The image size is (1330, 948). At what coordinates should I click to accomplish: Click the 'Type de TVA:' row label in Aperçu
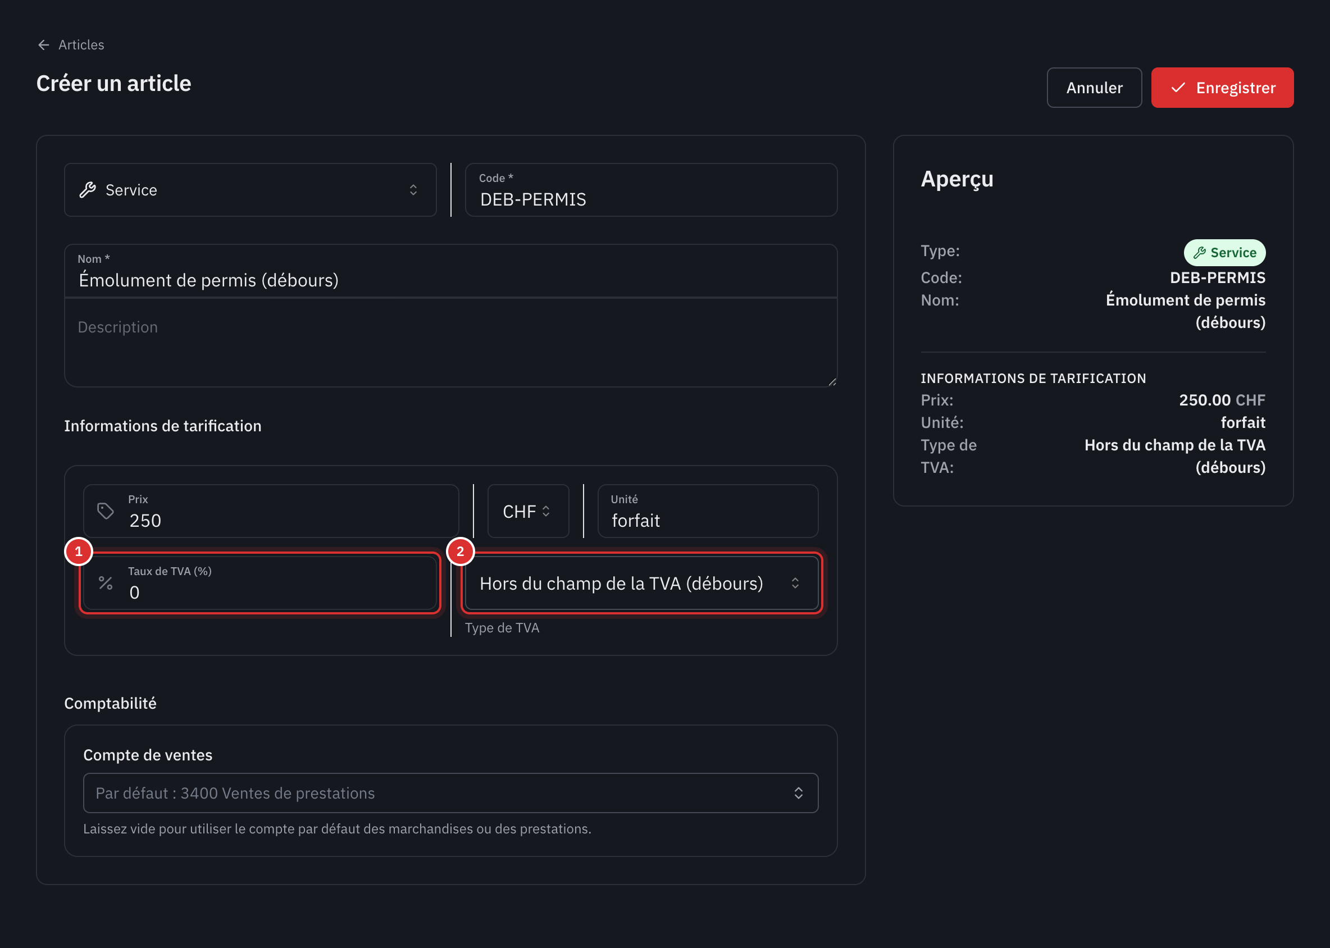click(x=949, y=456)
